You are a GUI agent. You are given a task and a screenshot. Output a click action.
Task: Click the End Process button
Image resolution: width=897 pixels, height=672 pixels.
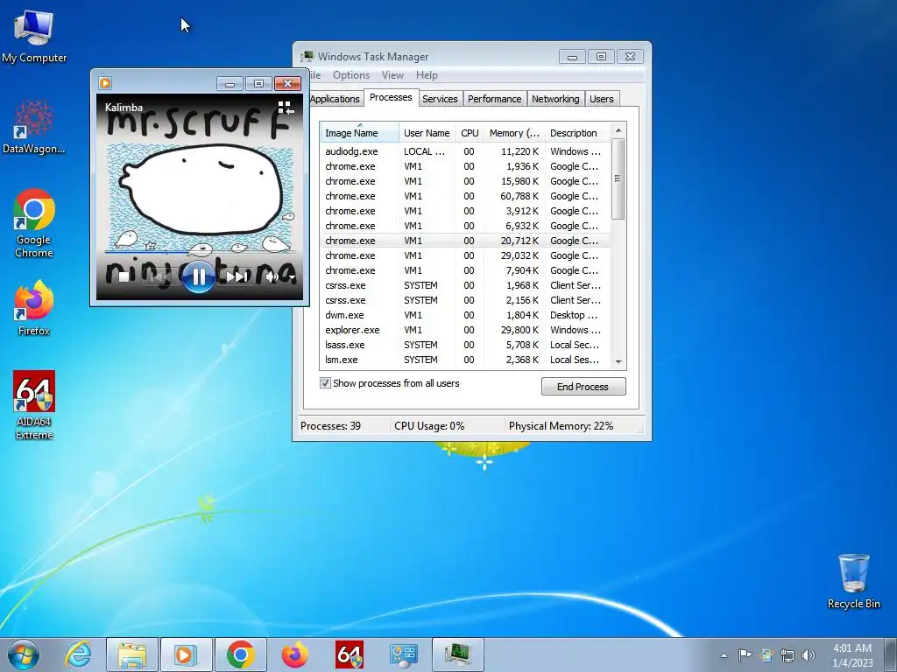(583, 386)
